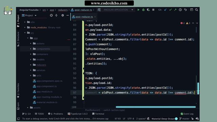217x122 pixels.
Task: Open the Angular Application run configuration dropdown
Action: pyautogui.click(x=118, y=10)
